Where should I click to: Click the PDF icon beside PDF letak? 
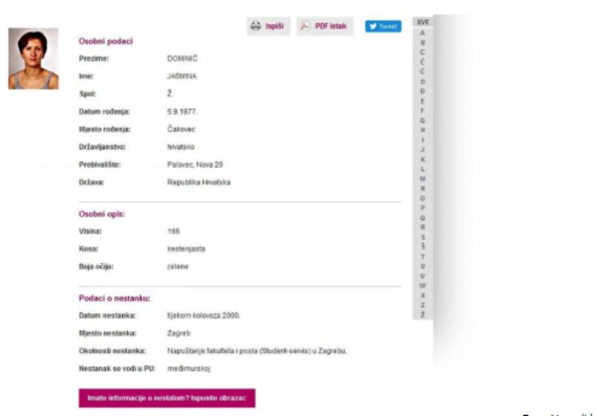pyautogui.click(x=305, y=26)
